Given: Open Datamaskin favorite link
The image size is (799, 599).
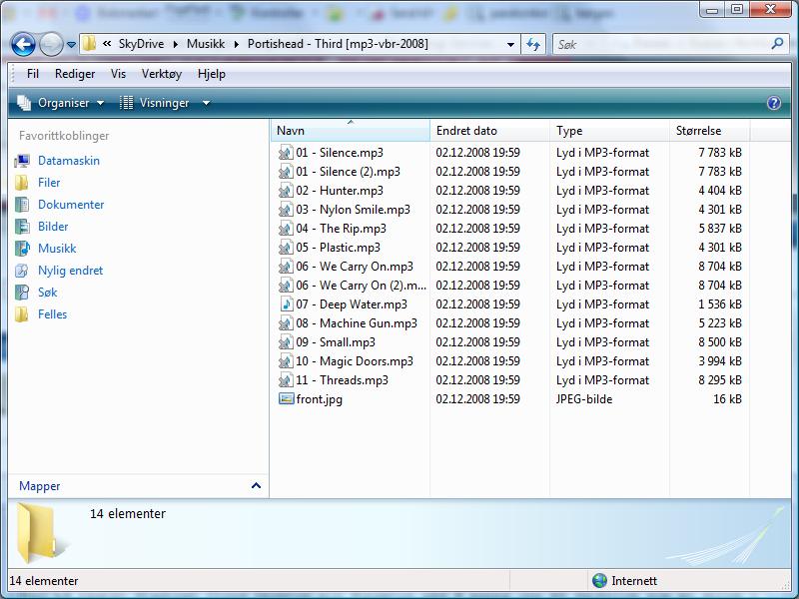Looking at the screenshot, I should (69, 161).
